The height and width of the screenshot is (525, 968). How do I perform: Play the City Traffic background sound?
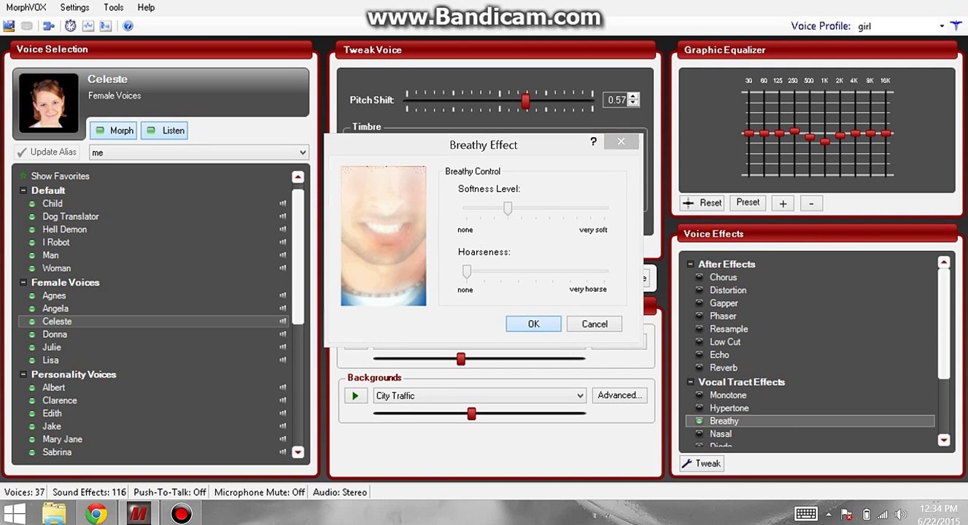[x=355, y=396]
